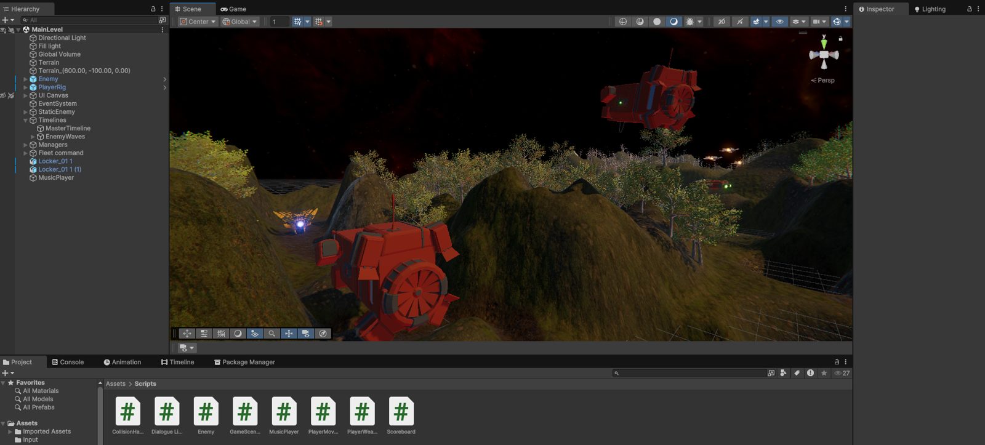Click the grid snapping overlay icon
Viewport: 985px width, 445px height.
coord(221,334)
